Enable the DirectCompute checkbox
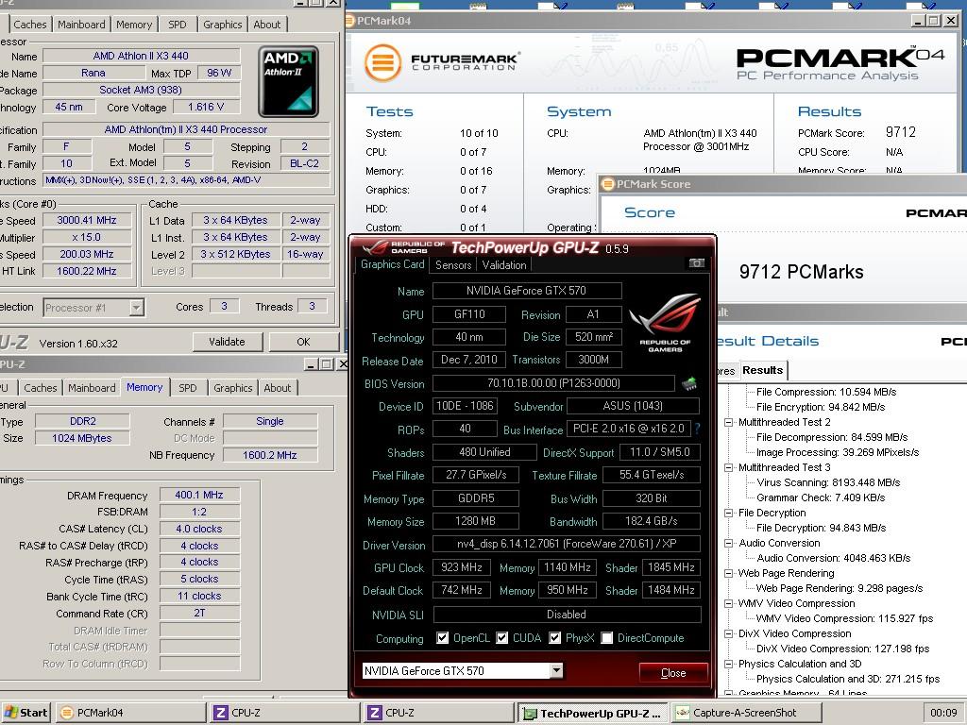967x725 pixels. [x=607, y=637]
